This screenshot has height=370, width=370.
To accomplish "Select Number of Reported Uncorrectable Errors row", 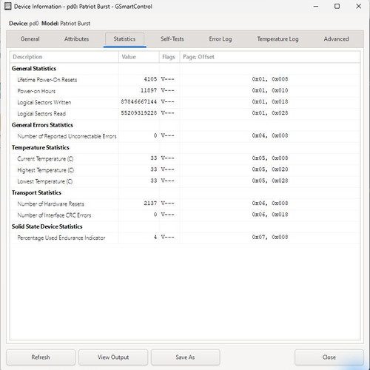I will 185,136.
